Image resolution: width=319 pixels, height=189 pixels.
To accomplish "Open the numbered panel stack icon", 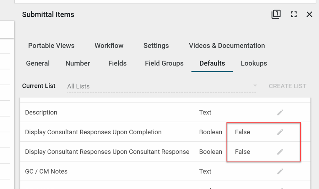I will (x=276, y=14).
